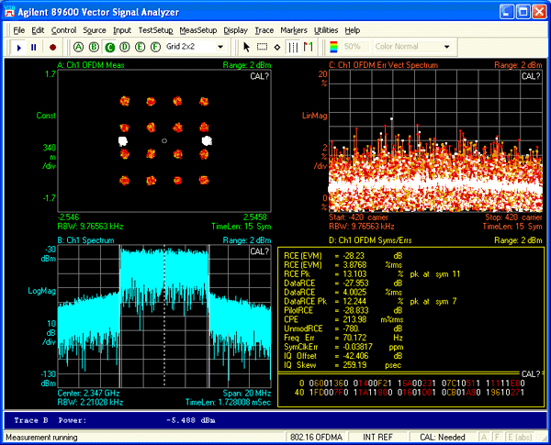Viewport: 551px width, 445px height.
Task: Open the MeasSetup menu
Action: point(197,30)
